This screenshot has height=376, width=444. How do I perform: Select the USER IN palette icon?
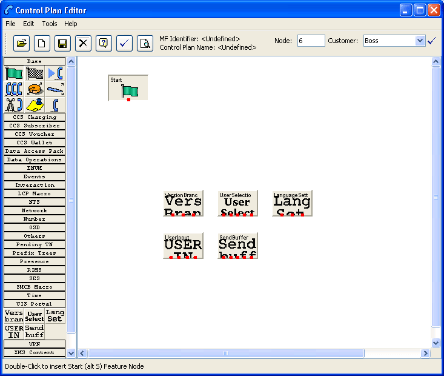pos(14,332)
